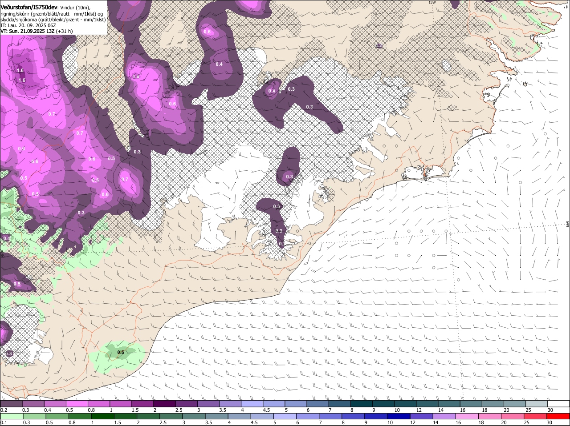Click the '30' label on the lower legend
The width and height of the screenshot is (570, 426).
pyautogui.click(x=549, y=422)
